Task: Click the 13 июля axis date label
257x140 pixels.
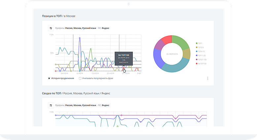Action: (x=95, y=73)
